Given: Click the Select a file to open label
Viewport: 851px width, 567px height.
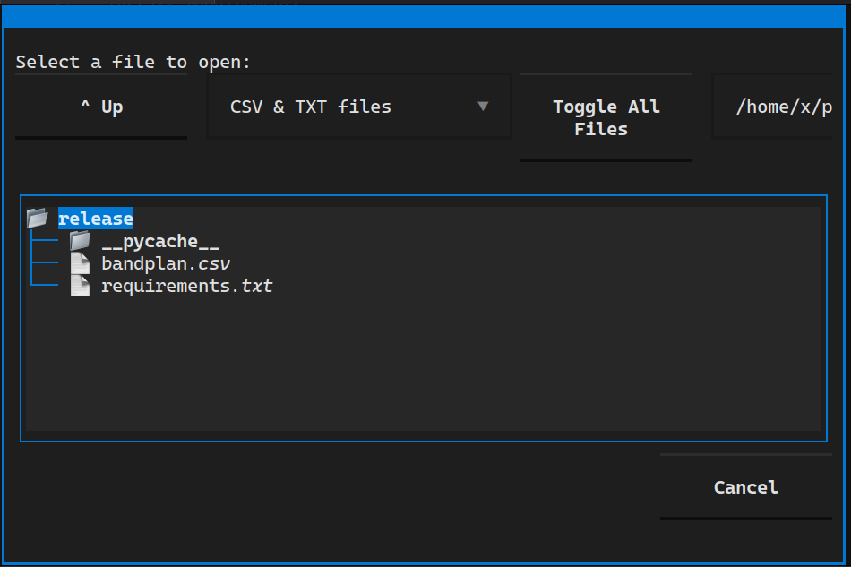Looking at the screenshot, I should (x=132, y=62).
